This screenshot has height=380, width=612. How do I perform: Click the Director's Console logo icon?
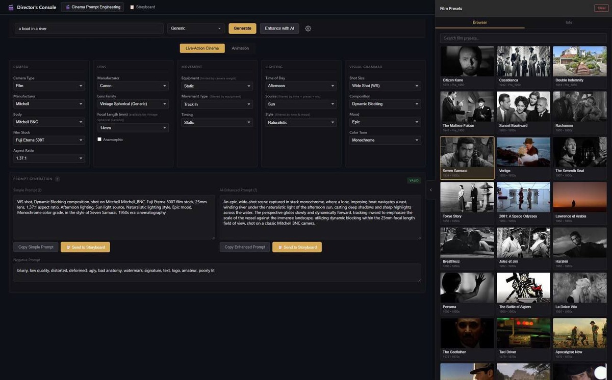tap(11, 7)
